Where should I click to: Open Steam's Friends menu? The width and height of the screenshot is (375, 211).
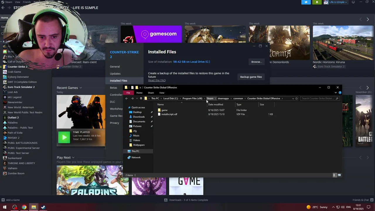click(x=27, y=2)
